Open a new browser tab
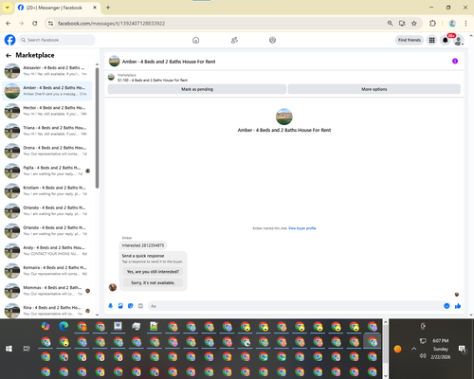Image resolution: width=474 pixels, height=379 pixels. (x=108, y=8)
